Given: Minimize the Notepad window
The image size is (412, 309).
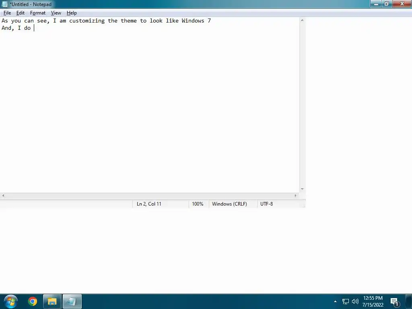Looking at the screenshot, I should pyautogui.click(x=376, y=4).
